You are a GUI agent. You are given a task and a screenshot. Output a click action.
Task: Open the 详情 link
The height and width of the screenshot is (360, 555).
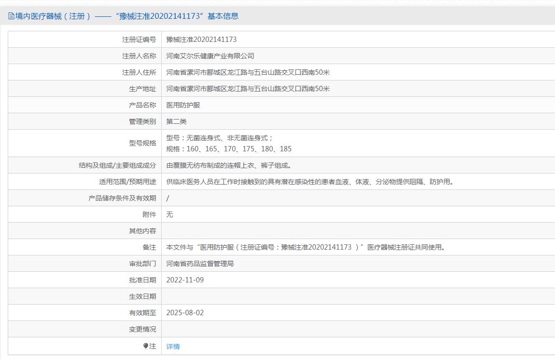pyautogui.click(x=173, y=347)
